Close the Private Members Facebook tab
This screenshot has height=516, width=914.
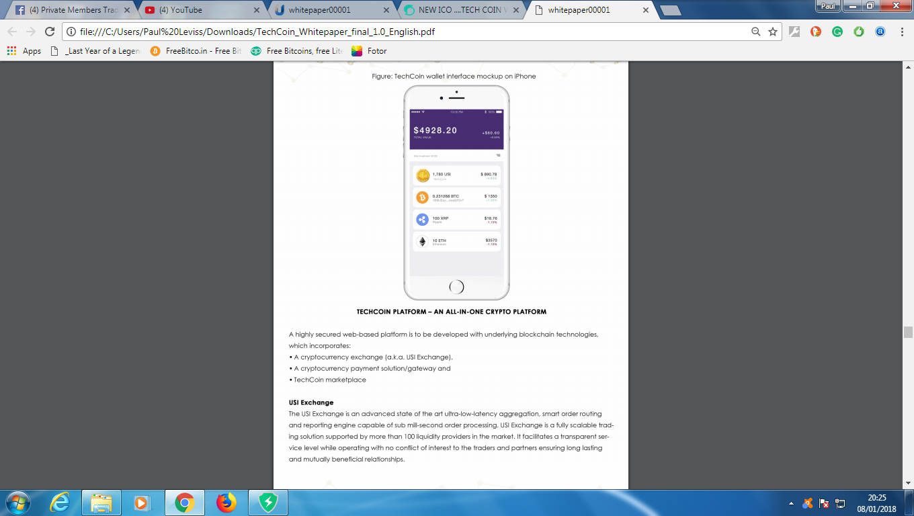[126, 10]
